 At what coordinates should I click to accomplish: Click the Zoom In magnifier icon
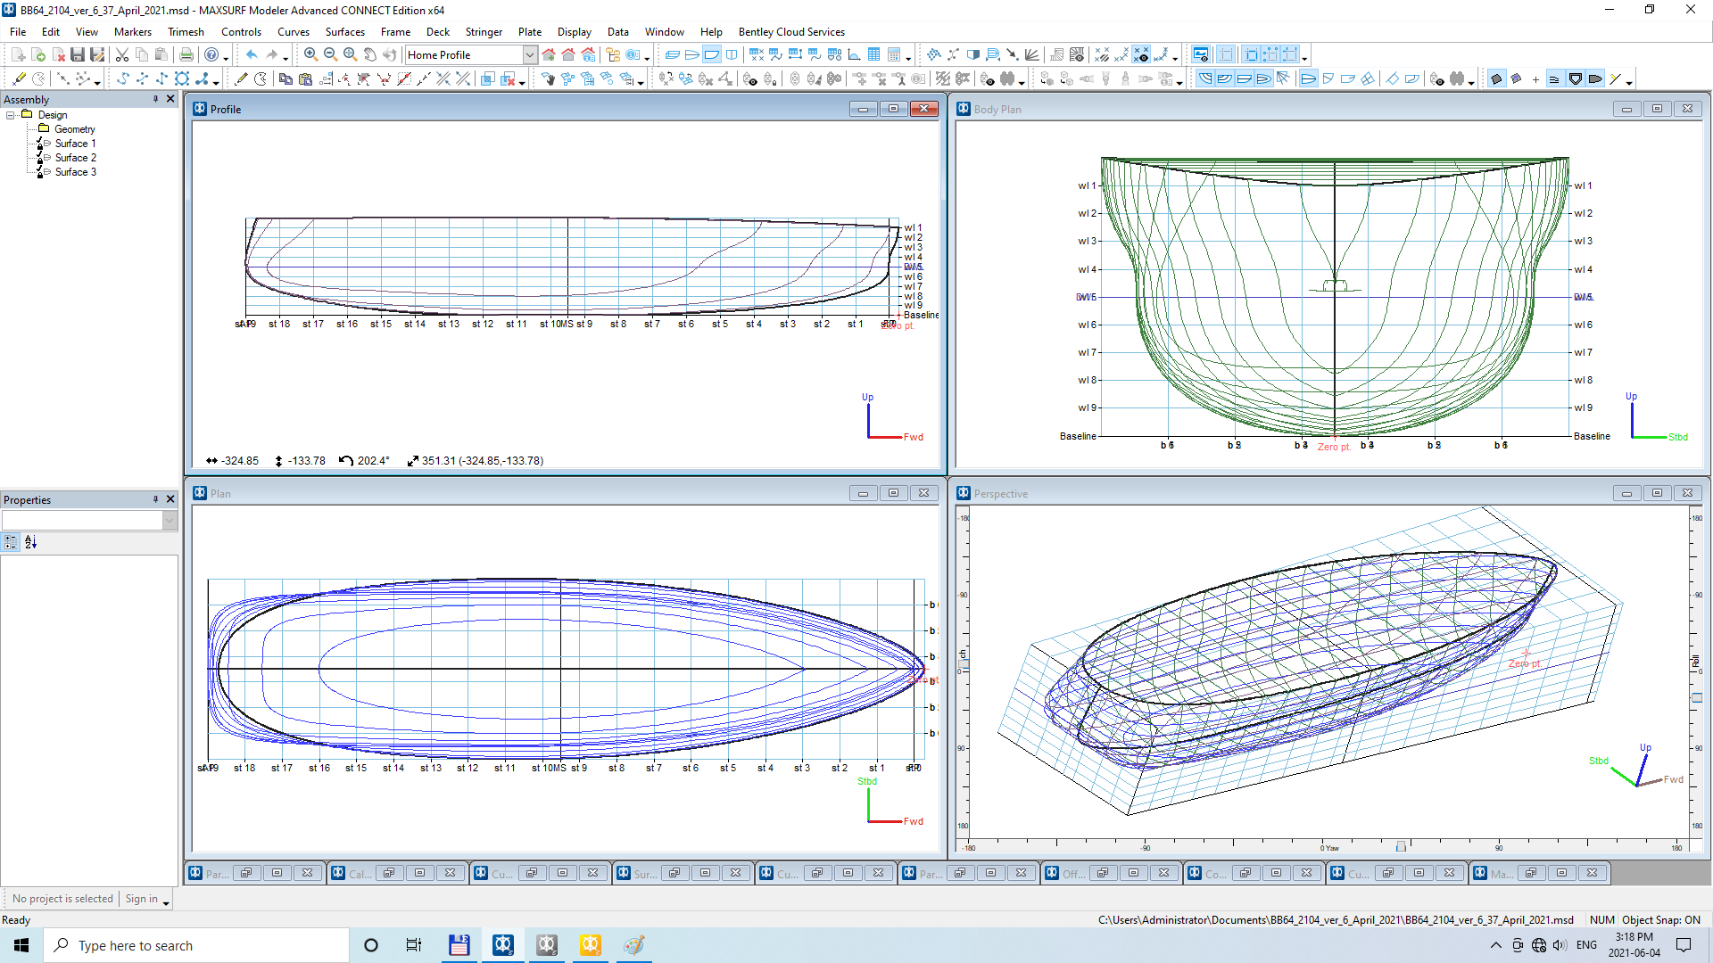pyautogui.click(x=310, y=54)
